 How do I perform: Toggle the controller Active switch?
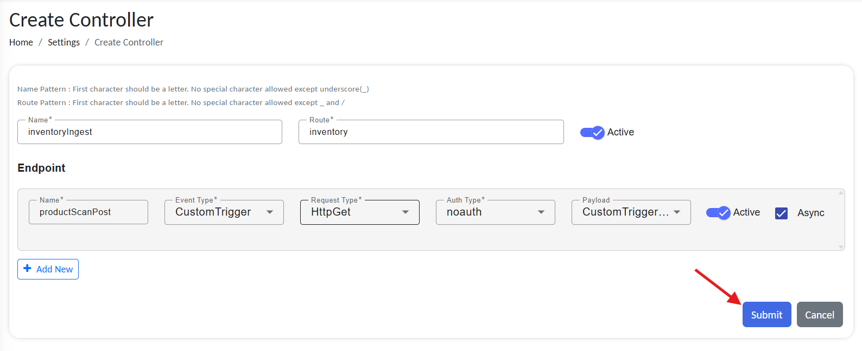(592, 132)
